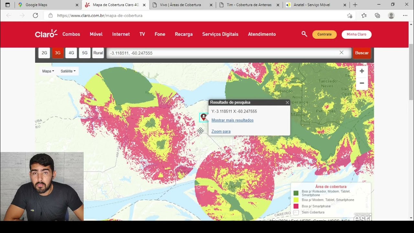Click Mostrar mais resultados link

click(233, 120)
